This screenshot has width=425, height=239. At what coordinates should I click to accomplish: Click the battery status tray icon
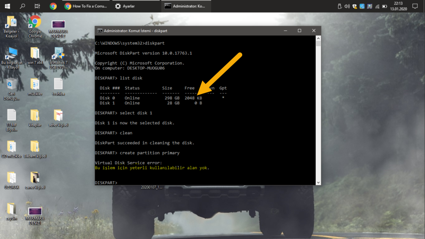tap(384, 6)
